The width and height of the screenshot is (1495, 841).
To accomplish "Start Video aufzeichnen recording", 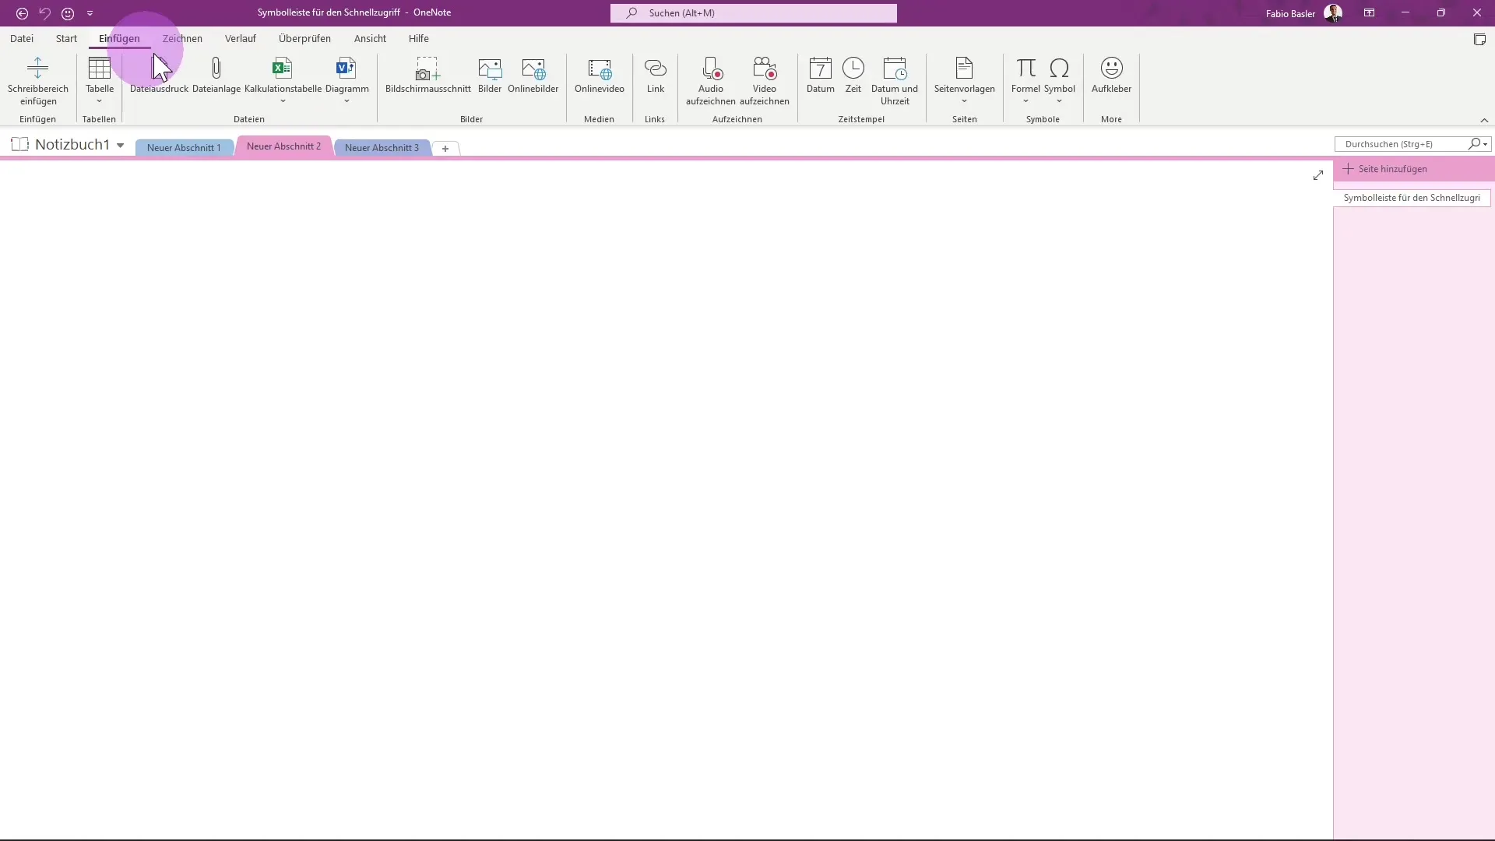I will pos(765,81).
